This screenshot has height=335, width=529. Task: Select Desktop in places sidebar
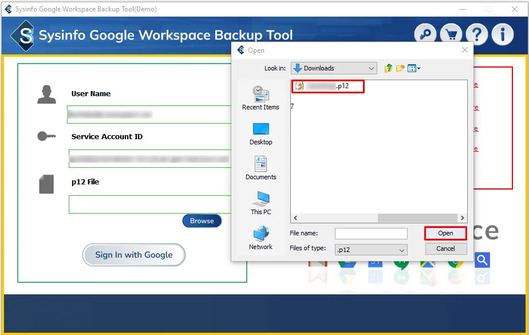[260, 133]
